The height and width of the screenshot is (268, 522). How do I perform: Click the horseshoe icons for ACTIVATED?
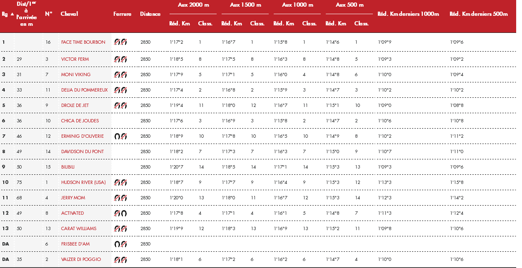tap(121, 213)
